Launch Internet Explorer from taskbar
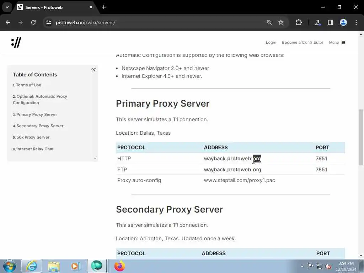The image size is (364, 273). click(32, 266)
